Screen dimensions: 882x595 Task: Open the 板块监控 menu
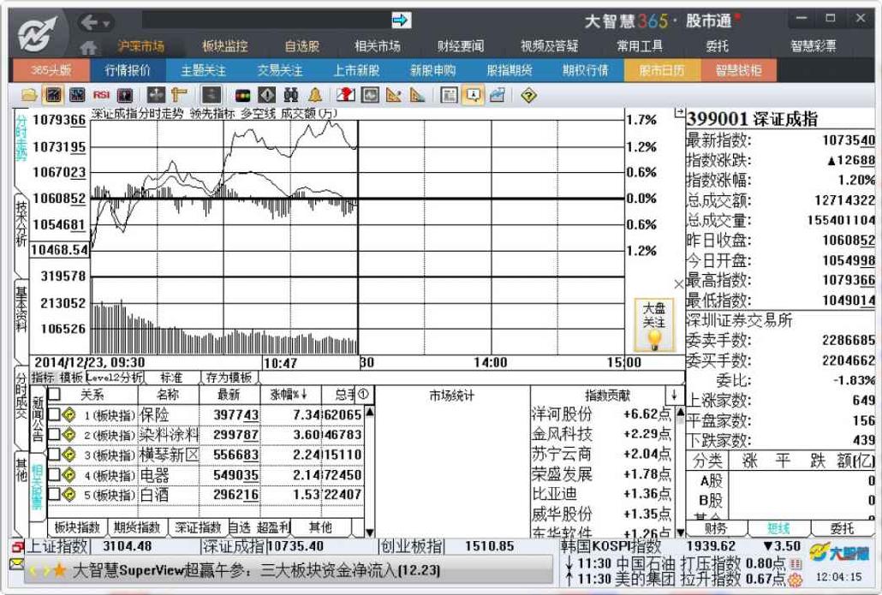tap(225, 46)
